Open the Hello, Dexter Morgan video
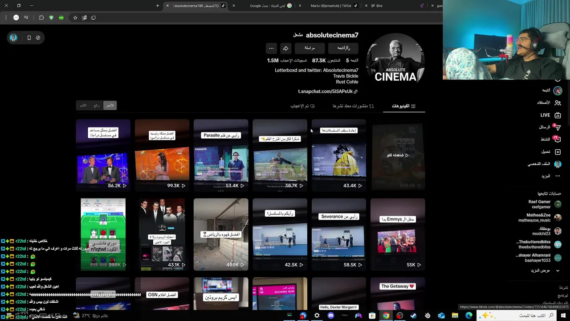This screenshot has height=321, width=570. (x=339, y=293)
